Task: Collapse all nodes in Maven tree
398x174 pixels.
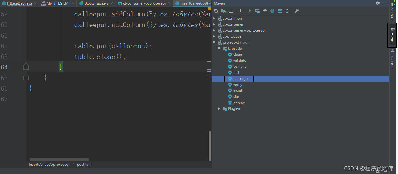Action: pyautogui.click(x=287, y=11)
